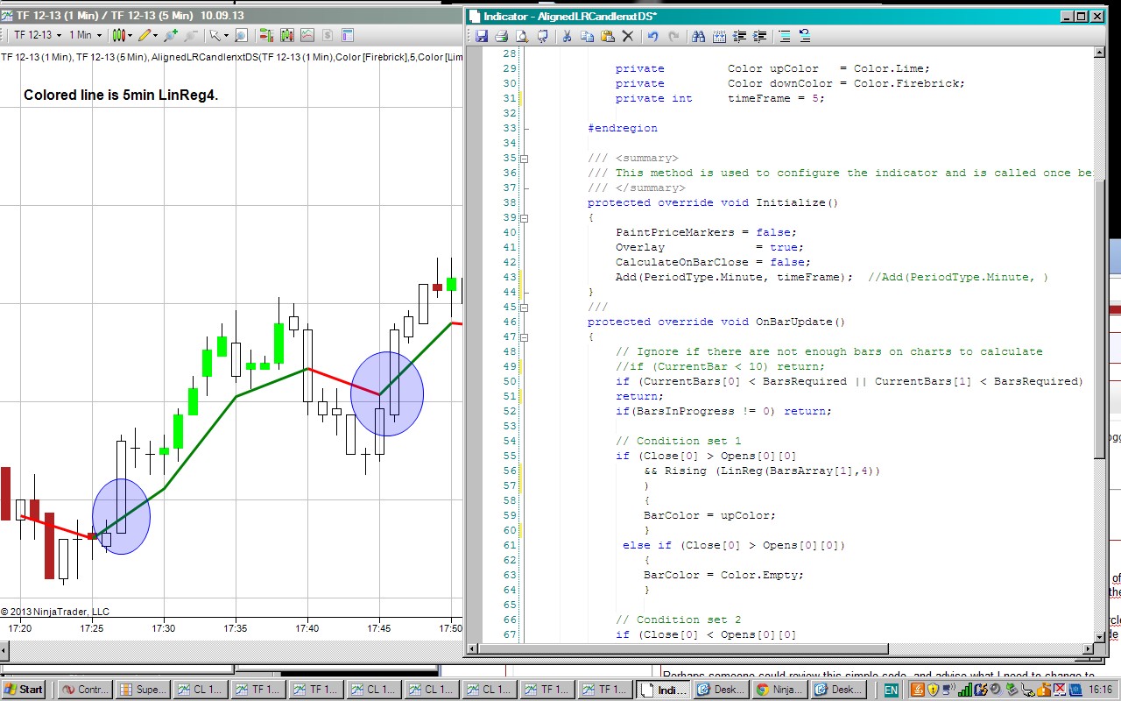Collapse the summary comment at line 35
The image size is (1121, 701).
pyautogui.click(x=525, y=159)
